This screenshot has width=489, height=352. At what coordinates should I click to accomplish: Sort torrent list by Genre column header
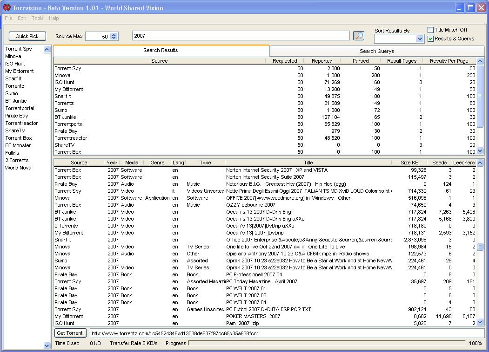click(x=157, y=163)
